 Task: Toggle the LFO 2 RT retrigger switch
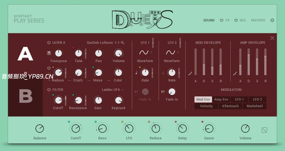163,92
